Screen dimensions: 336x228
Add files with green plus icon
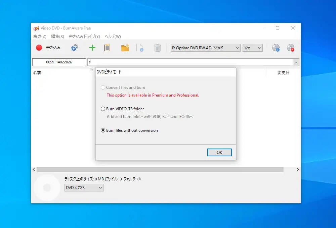point(92,48)
